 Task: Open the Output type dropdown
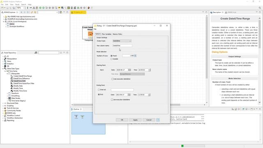[122, 41]
